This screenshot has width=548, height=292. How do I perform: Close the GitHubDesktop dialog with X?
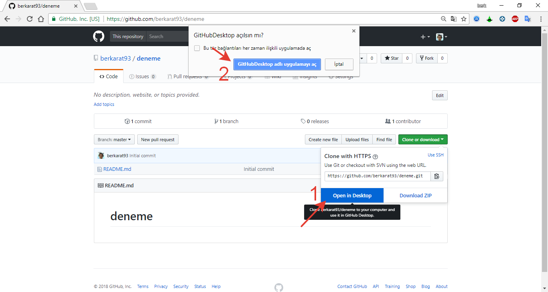[x=353, y=30]
